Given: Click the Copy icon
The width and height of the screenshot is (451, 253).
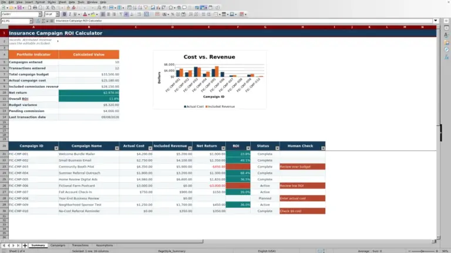Looking at the screenshot, I should coord(53,8).
